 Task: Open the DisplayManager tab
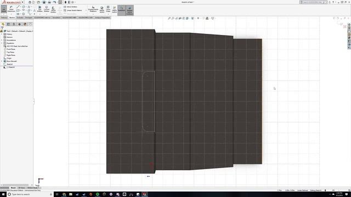click(25, 24)
